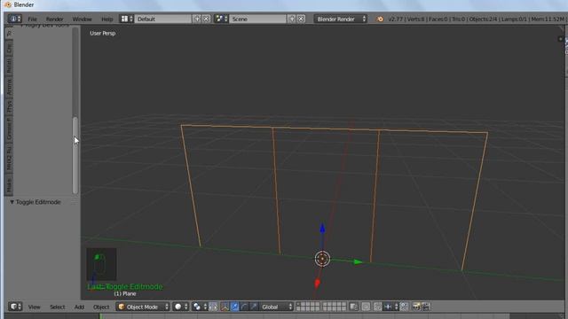Viewport: 568px width, 319px height.
Task: Expand the properties region plus toggle
Action: tap(560, 39)
